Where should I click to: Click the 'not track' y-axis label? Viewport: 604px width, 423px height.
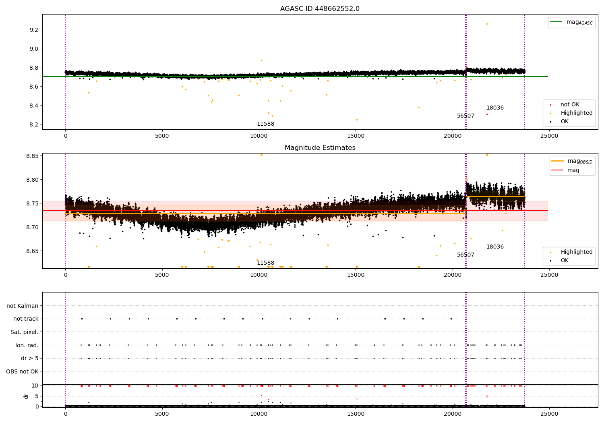(x=26, y=319)
